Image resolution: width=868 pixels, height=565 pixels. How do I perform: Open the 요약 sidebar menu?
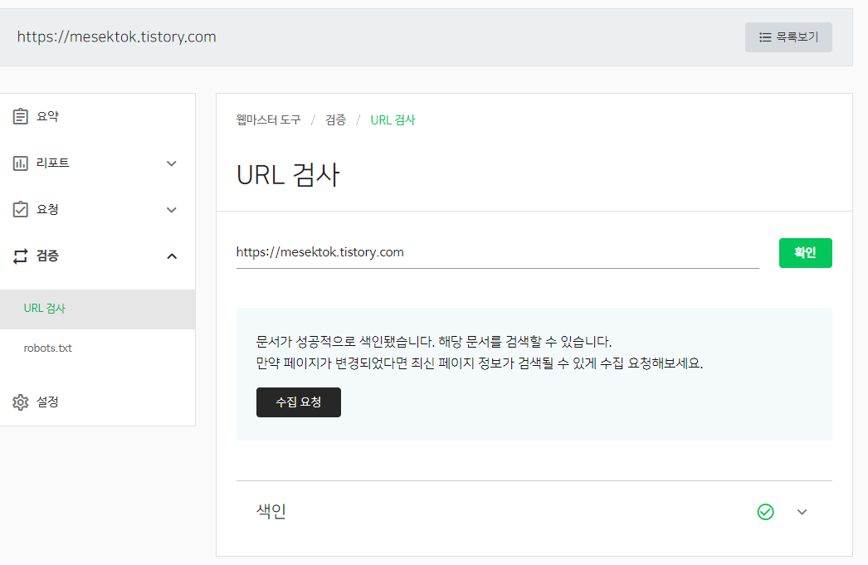pos(97,116)
